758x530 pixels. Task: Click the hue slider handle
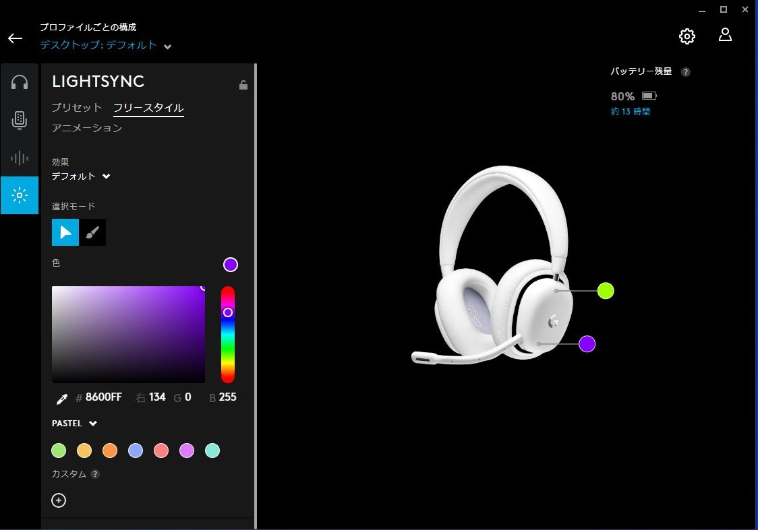pyautogui.click(x=228, y=312)
